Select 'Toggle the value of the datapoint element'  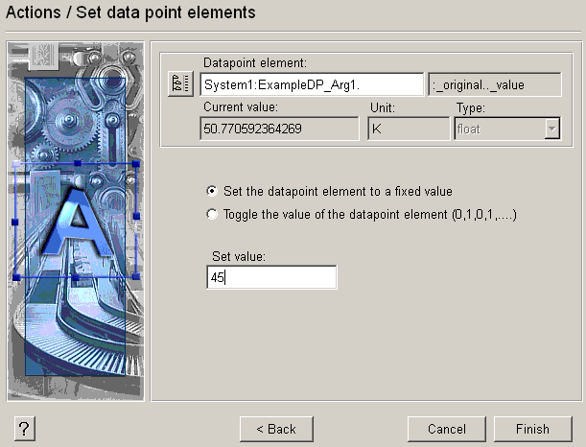[212, 215]
